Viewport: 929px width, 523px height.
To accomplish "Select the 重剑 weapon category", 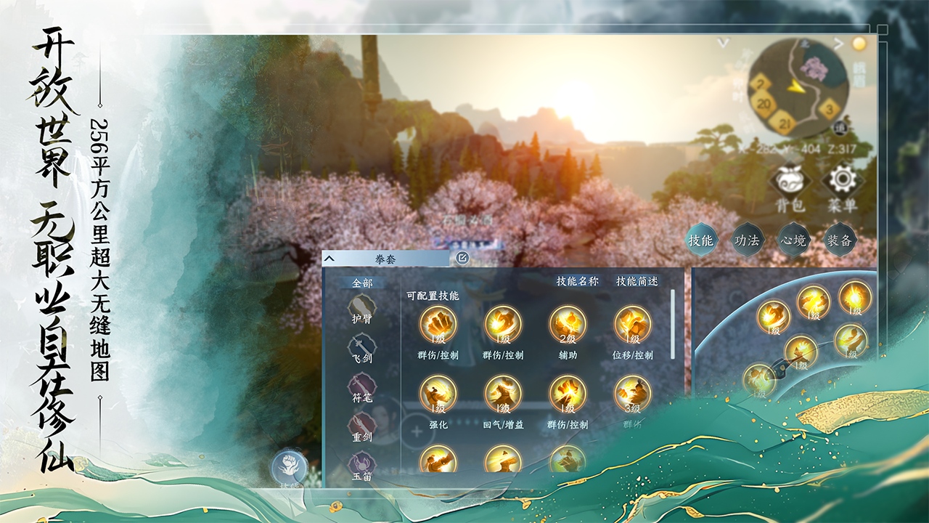I will 361,429.
